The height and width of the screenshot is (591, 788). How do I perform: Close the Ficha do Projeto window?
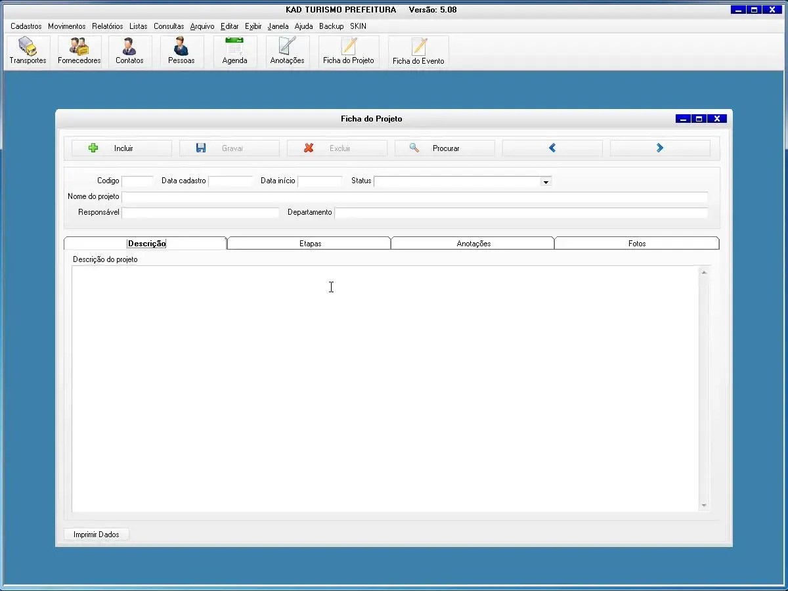(x=717, y=119)
